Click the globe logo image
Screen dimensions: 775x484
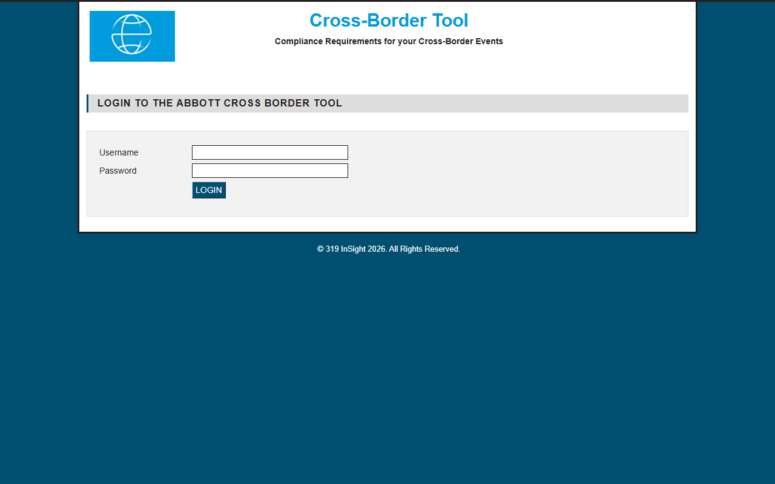(132, 36)
